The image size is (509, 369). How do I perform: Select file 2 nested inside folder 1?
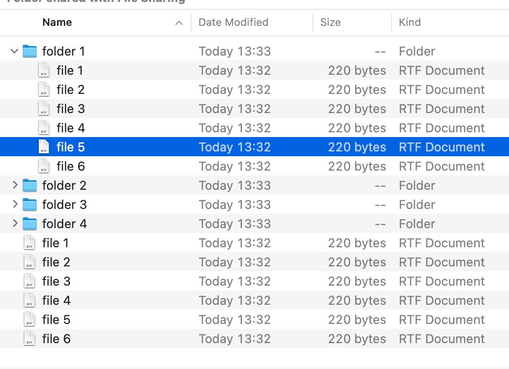(70, 90)
